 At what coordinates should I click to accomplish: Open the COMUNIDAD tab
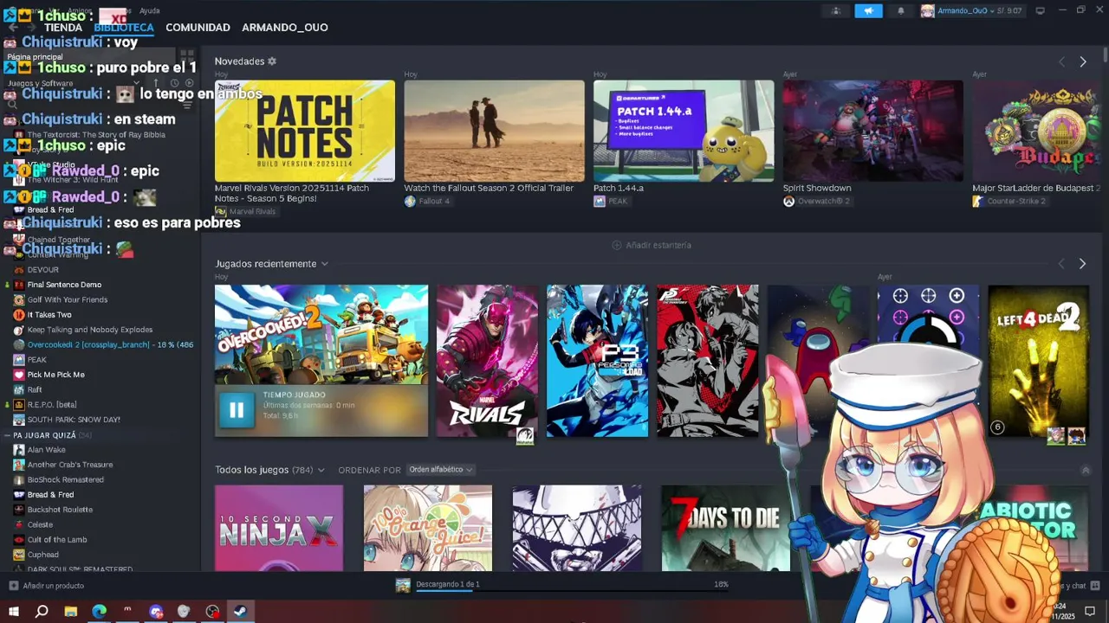click(198, 28)
